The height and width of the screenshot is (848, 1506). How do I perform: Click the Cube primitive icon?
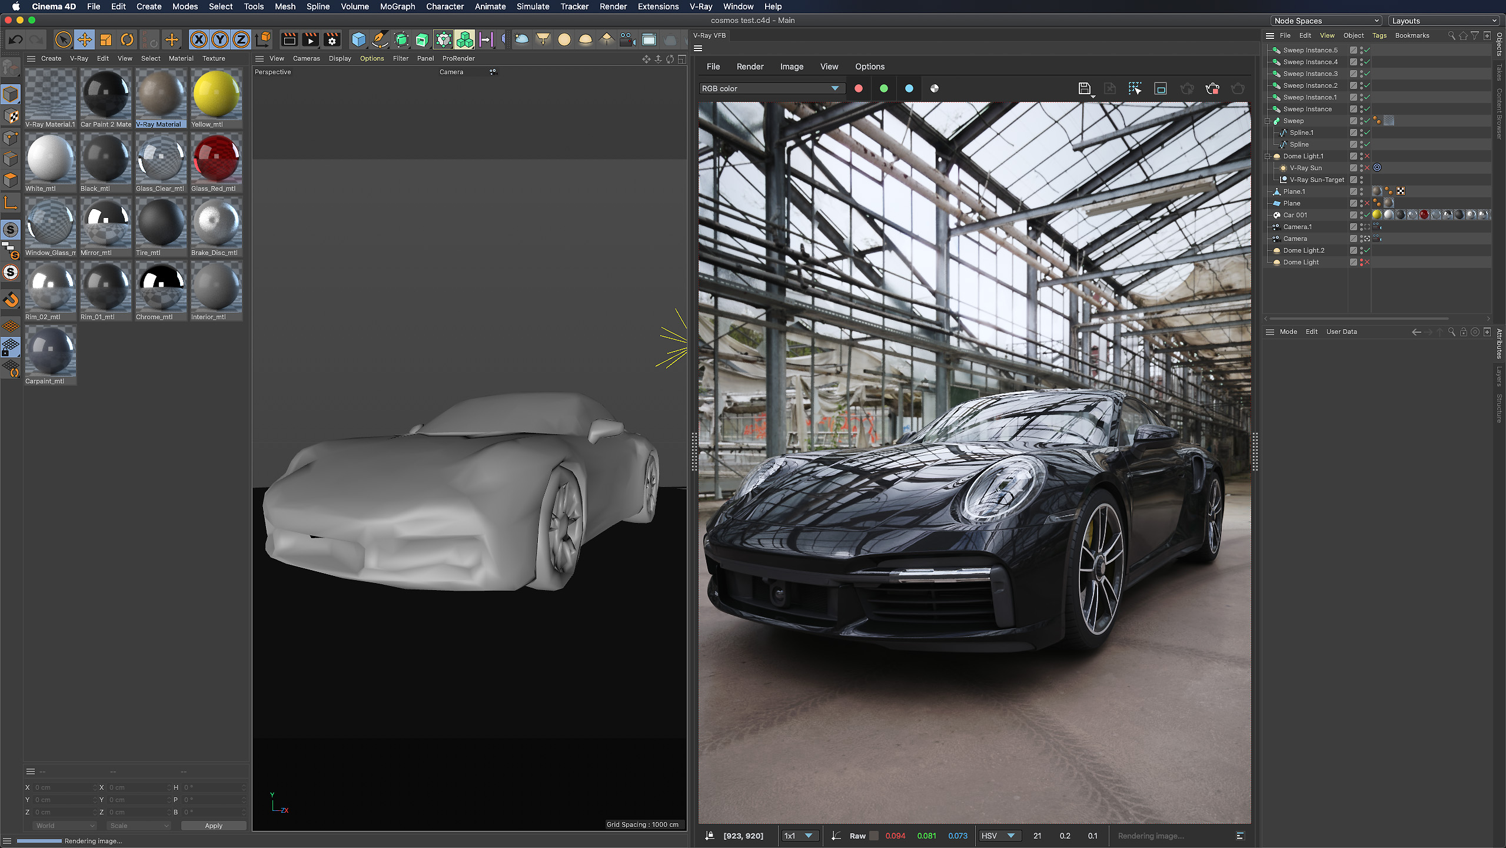(358, 39)
